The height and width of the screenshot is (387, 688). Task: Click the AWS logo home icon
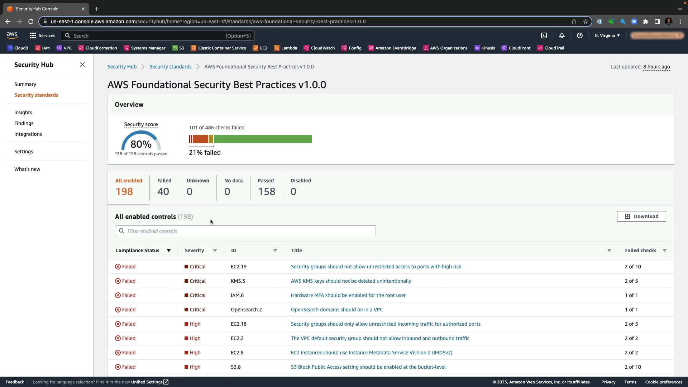coord(12,35)
